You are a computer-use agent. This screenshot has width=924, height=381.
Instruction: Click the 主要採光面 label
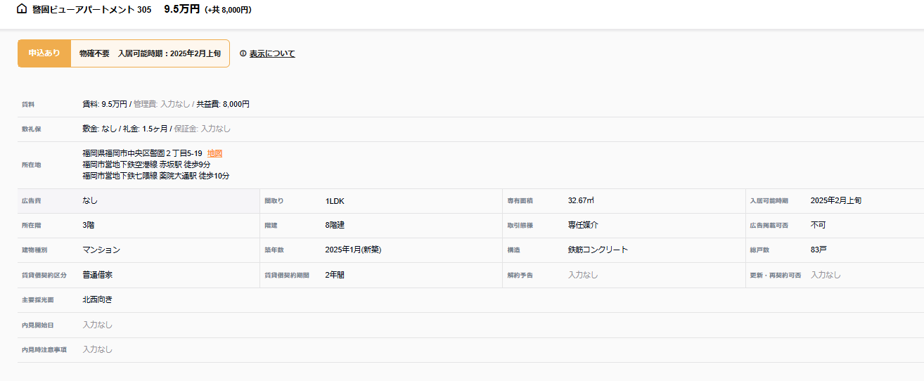pyautogui.click(x=37, y=300)
